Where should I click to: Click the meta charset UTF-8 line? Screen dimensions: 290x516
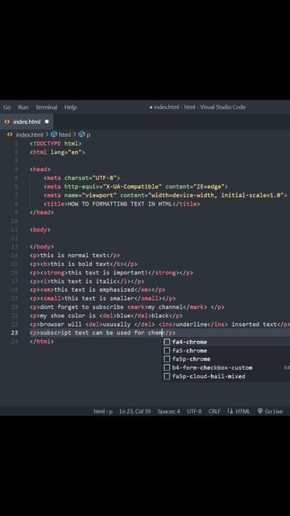point(81,178)
